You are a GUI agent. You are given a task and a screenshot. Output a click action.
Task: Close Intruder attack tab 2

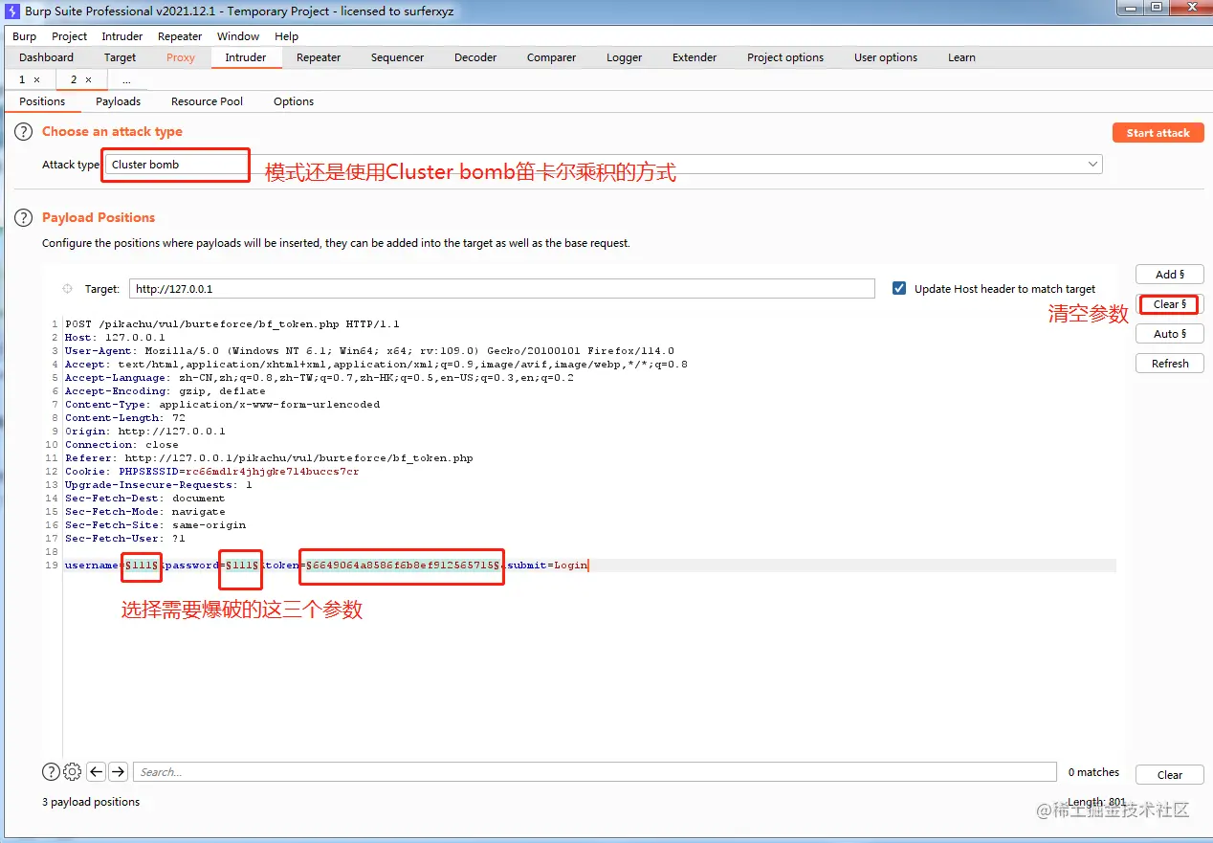click(x=89, y=80)
